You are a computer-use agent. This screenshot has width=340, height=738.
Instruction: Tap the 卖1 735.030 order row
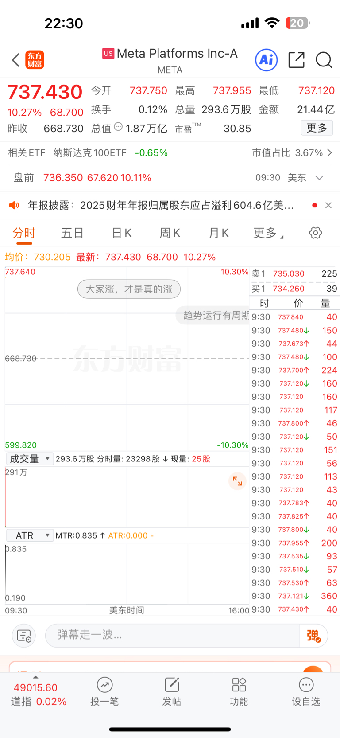pyautogui.click(x=294, y=273)
